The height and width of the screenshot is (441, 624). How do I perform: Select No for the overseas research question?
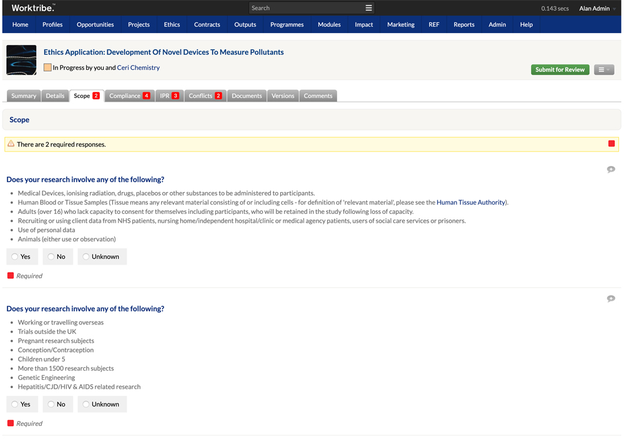click(x=57, y=404)
